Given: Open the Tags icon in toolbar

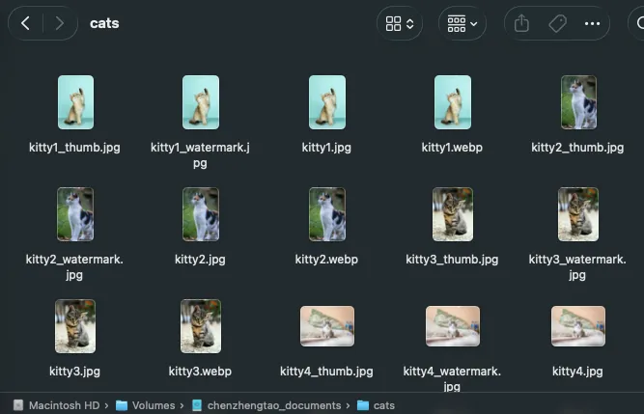Looking at the screenshot, I should pyautogui.click(x=557, y=23).
